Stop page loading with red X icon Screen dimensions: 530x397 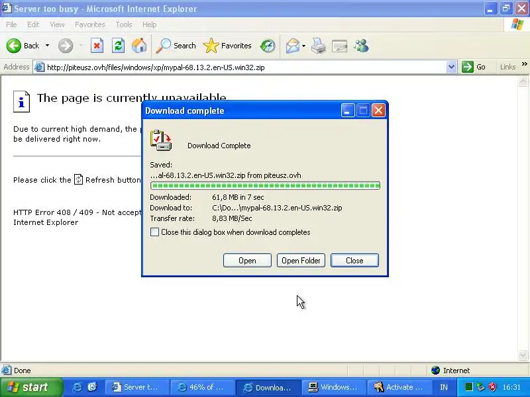tap(97, 46)
